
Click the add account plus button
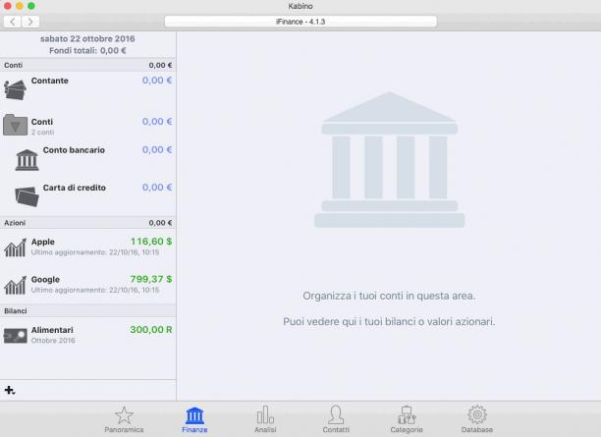10,390
